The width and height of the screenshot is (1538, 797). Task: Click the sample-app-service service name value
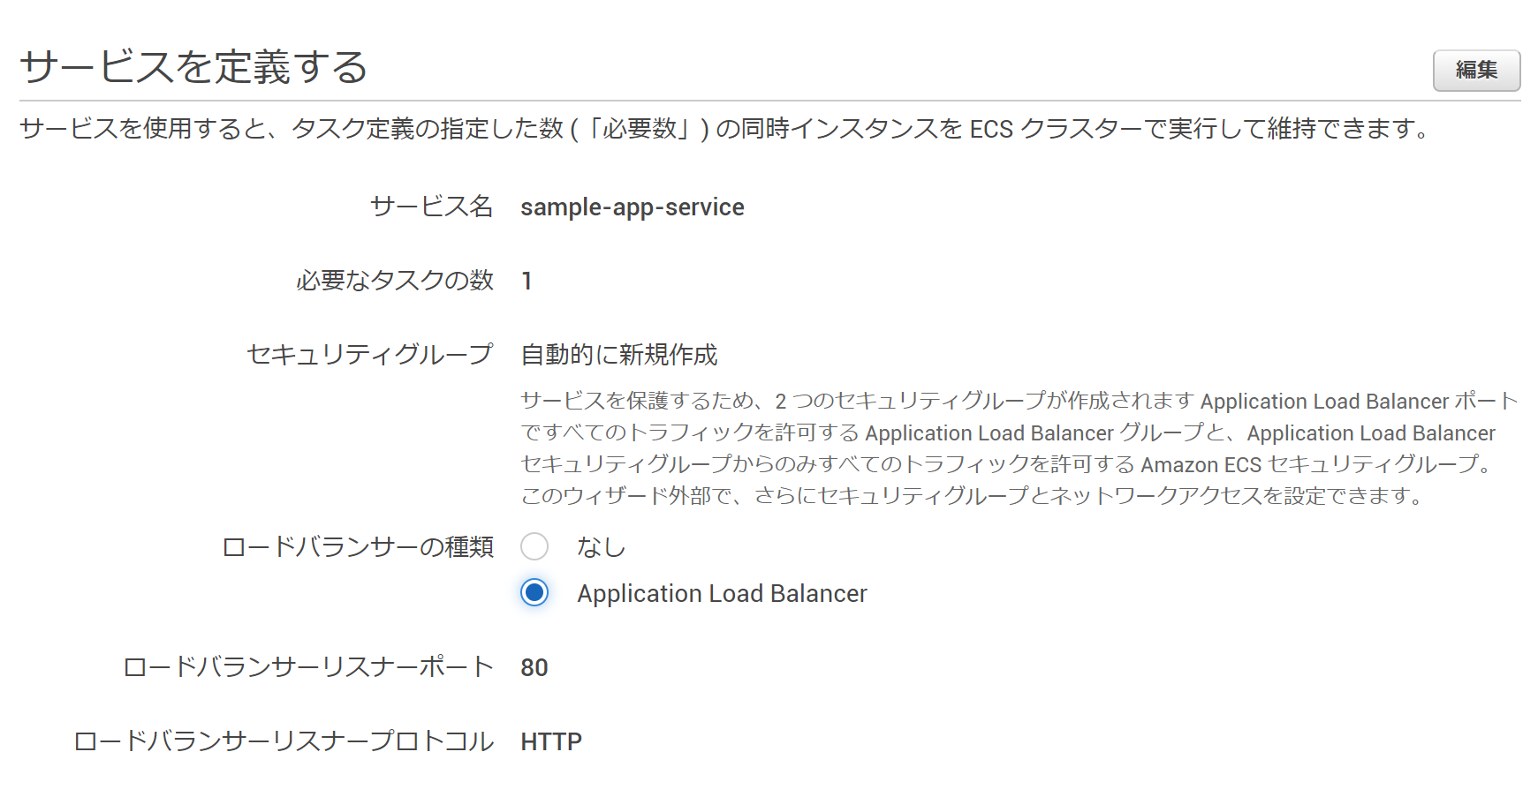tap(633, 207)
